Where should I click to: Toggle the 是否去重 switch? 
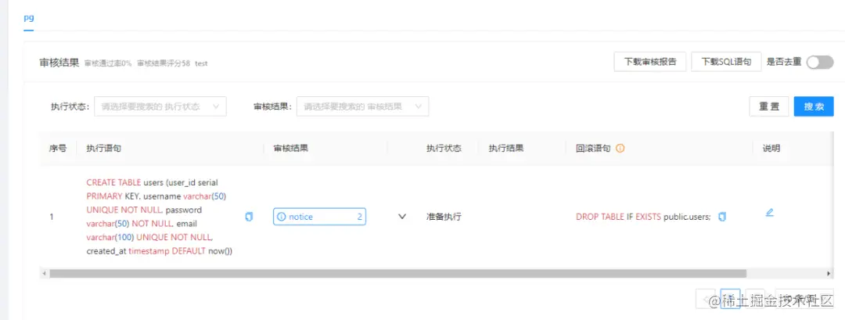tap(820, 62)
